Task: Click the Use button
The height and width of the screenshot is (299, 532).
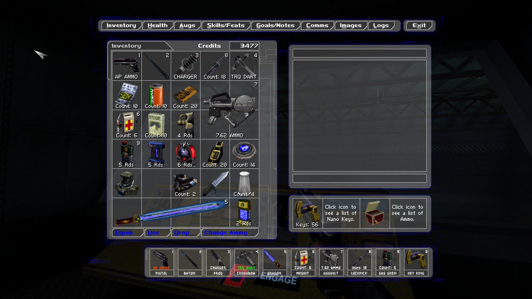Action: tap(157, 233)
